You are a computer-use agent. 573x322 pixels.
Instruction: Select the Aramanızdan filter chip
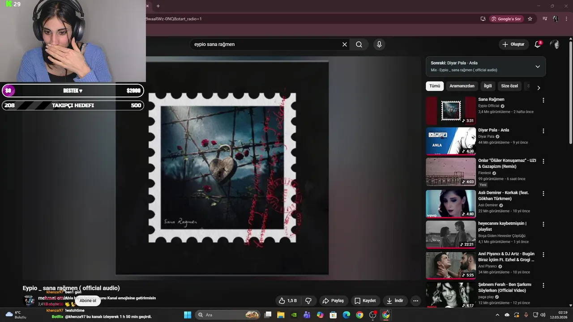(462, 86)
